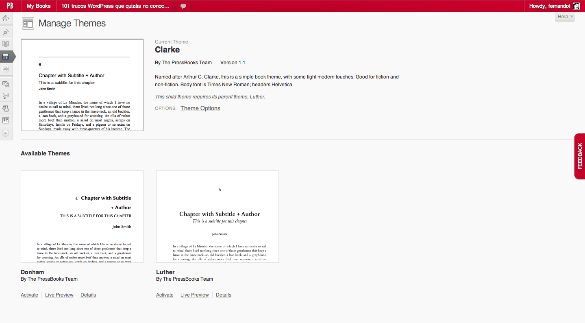
Task: Open Live Preview for Luther theme
Action: click(195, 295)
